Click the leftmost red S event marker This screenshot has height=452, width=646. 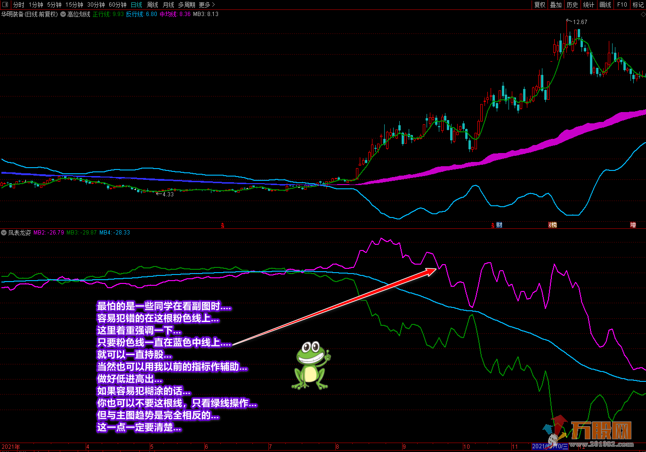point(223,226)
